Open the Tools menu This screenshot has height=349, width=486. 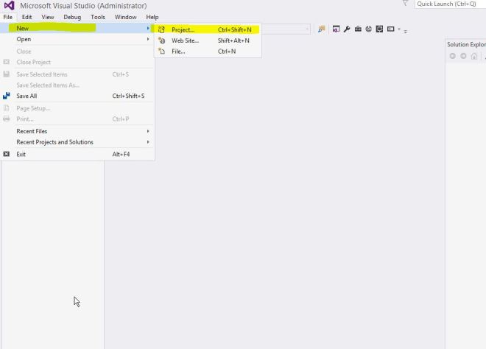click(98, 17)
